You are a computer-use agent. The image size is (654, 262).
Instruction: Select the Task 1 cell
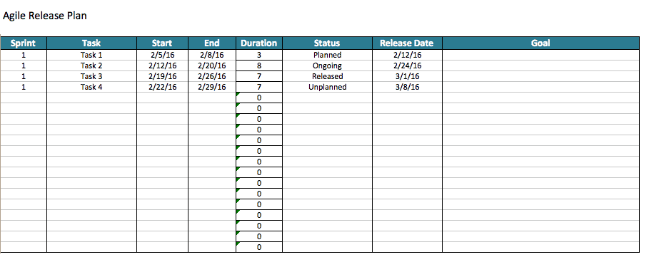tap(92, 55)
